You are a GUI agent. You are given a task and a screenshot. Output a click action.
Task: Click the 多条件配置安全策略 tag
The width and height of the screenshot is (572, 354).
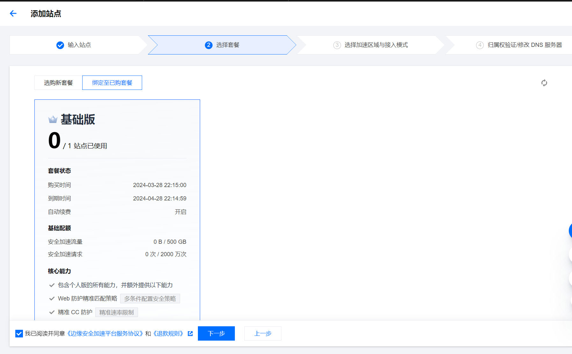click(150, 299)
